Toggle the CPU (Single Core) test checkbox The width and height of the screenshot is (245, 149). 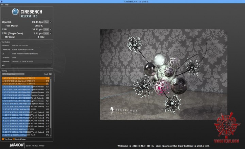[51, 33]
